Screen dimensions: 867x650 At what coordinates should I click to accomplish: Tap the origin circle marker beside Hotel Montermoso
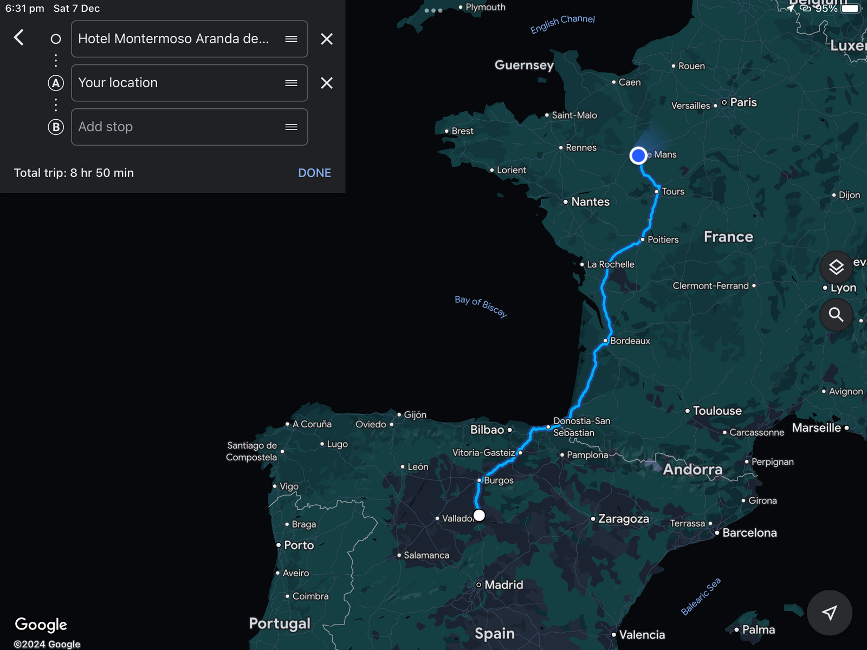(x=56, y=39)
